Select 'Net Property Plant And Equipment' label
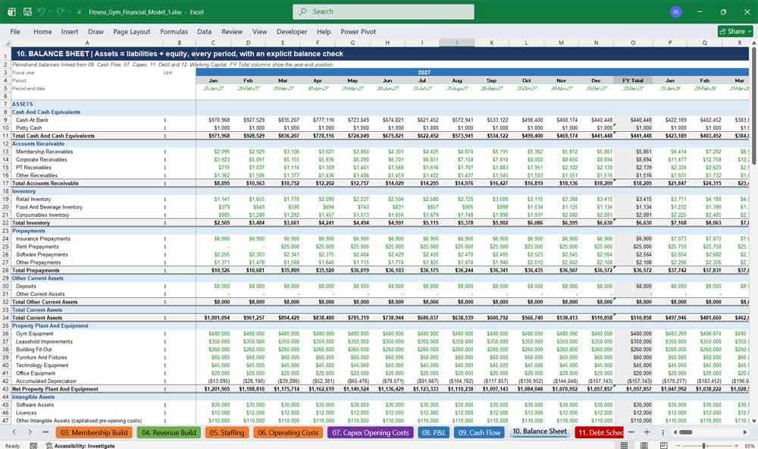Image resolution: width=758 pixels, height=449 pixels. coord(55,389)
